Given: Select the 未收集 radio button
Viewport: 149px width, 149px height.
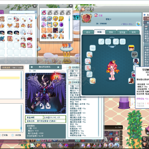Looking at the screenshot, I should pyautogui.click(x=13, y=135).
